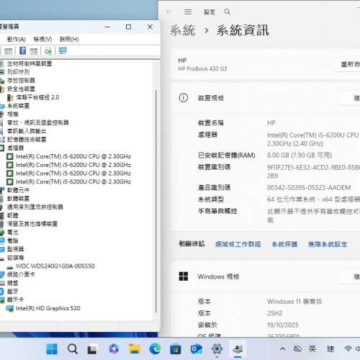Open Task View on the taskbar
The height and width of the screenshot is (360, 360).
click(92, 349)
